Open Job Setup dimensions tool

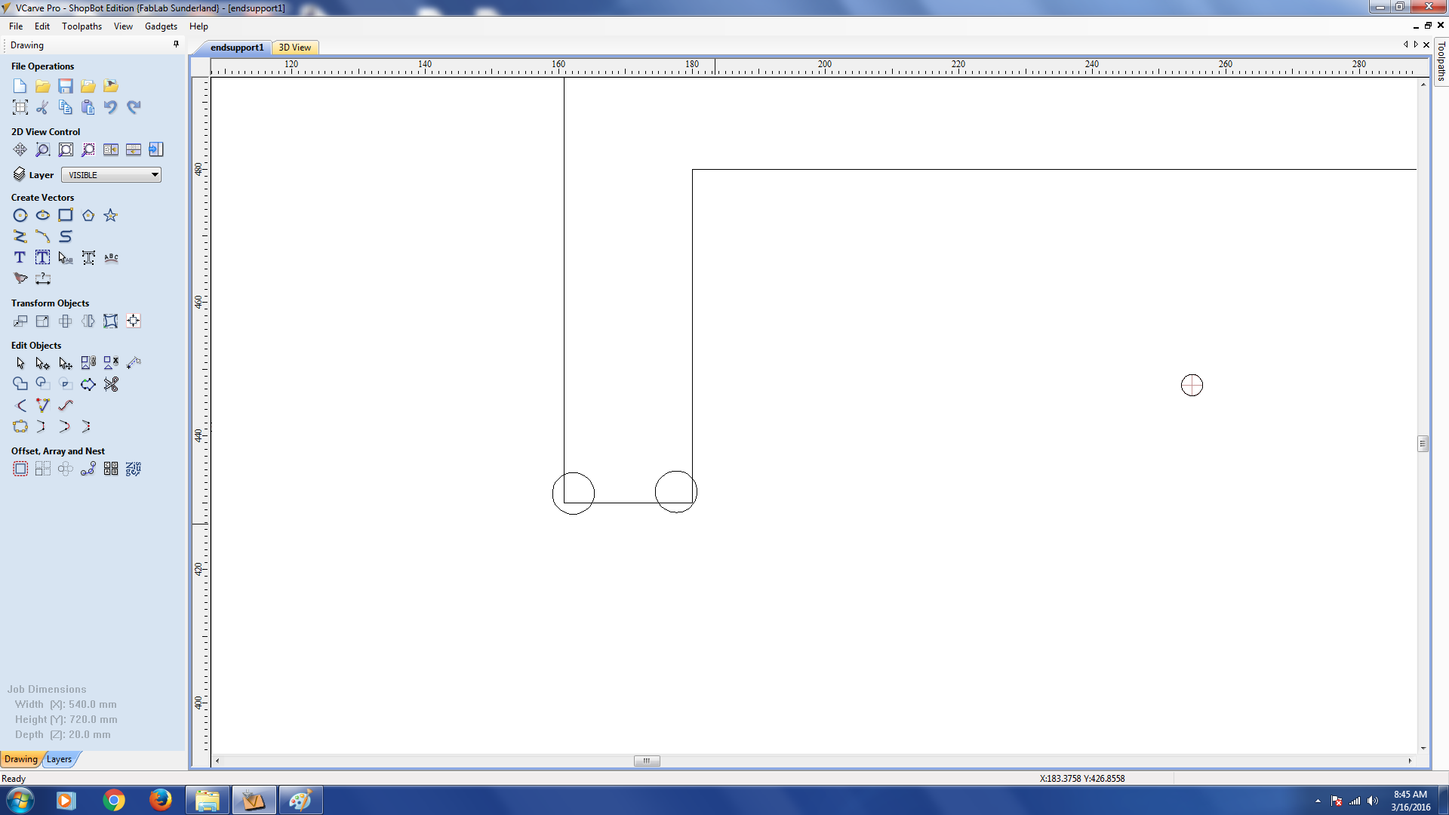click(20, 107)
